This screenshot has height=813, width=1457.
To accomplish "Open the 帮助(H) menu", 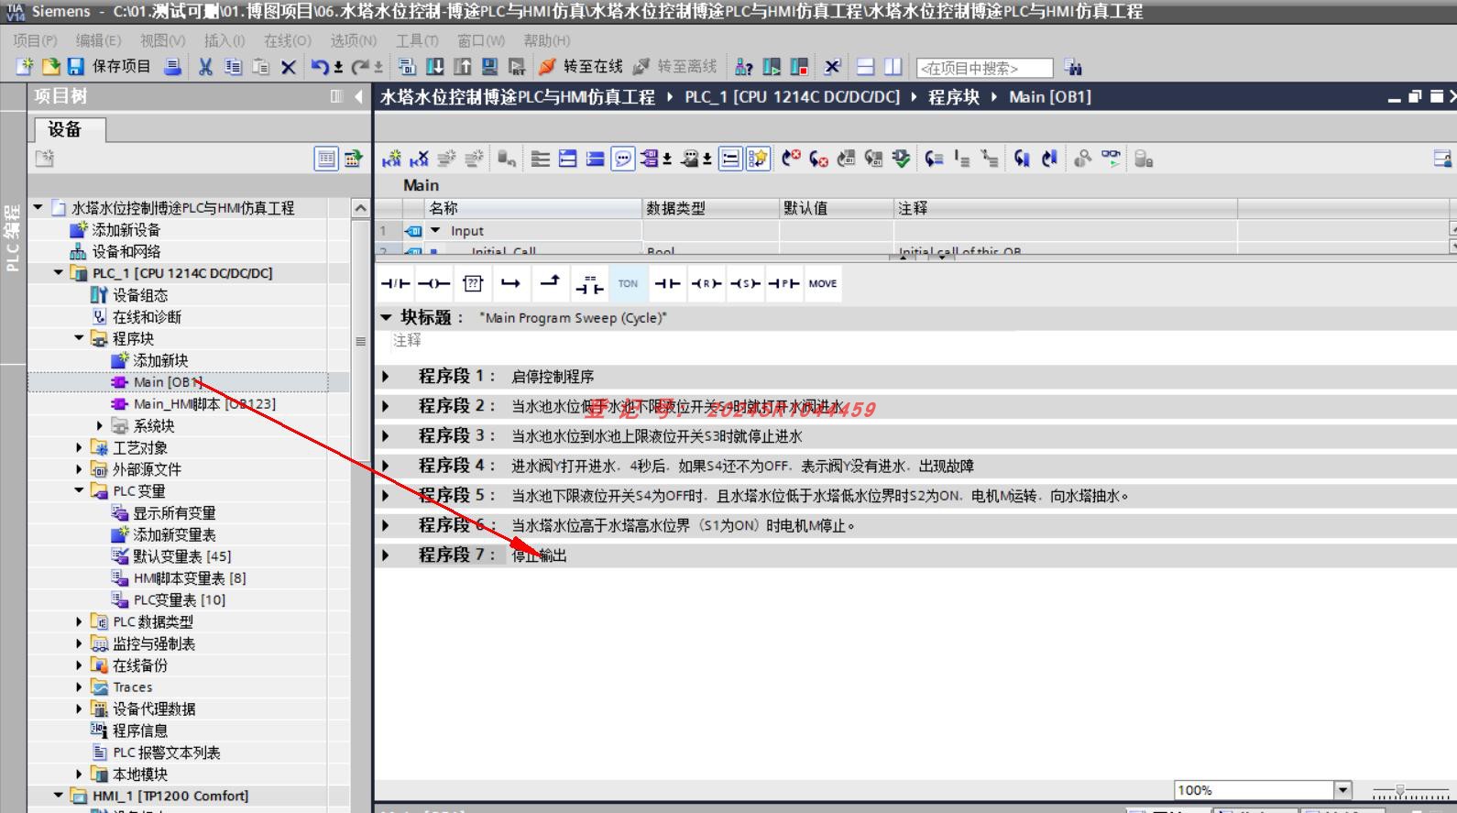I will pyautogui.click(x=546, y=40).
